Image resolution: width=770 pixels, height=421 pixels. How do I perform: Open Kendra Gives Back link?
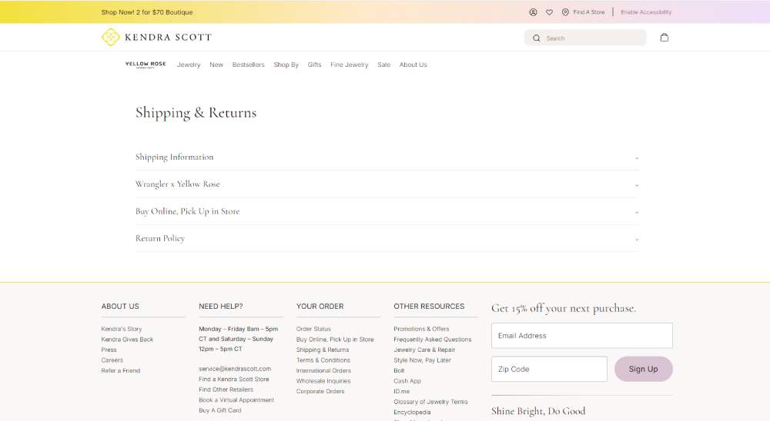pyautogui.click(x=127, y=339)
